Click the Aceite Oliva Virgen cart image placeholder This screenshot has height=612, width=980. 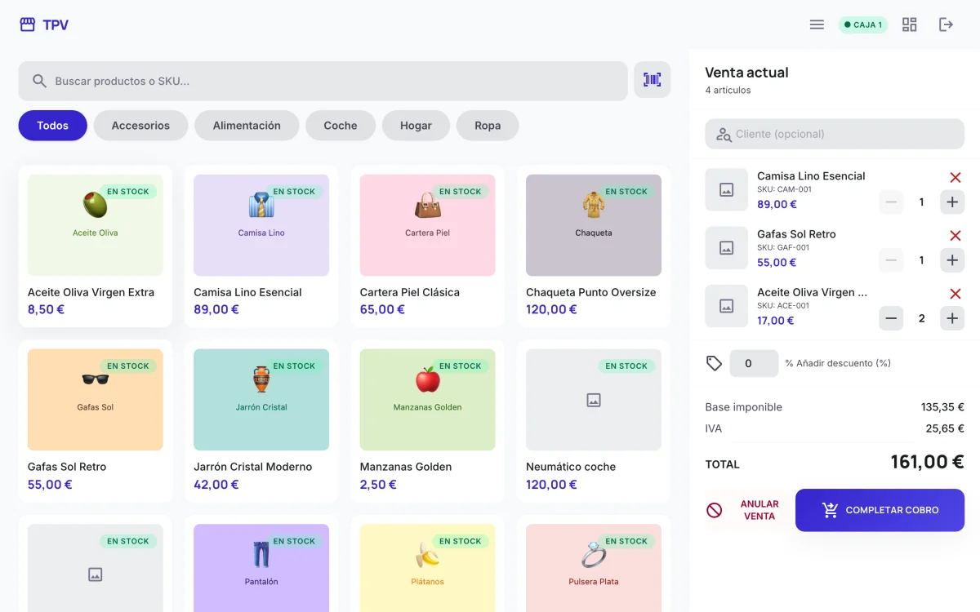click(x=726, y=306)
